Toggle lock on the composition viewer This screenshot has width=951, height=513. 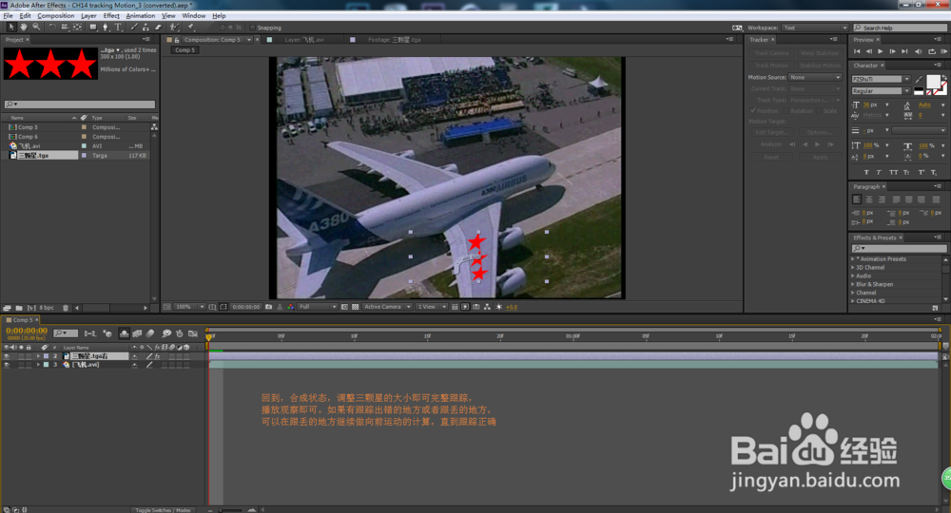point(177,40)
